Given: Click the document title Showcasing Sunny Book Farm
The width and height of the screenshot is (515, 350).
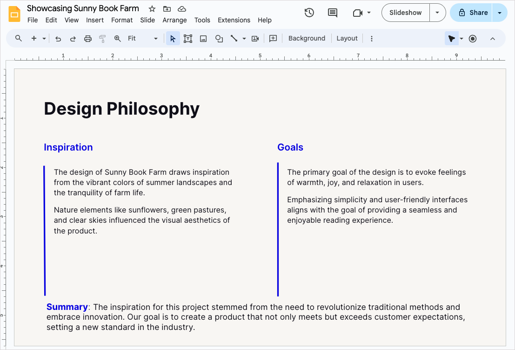Looking at the screenshot, I should pyautogui.click(x=83, y=8).
